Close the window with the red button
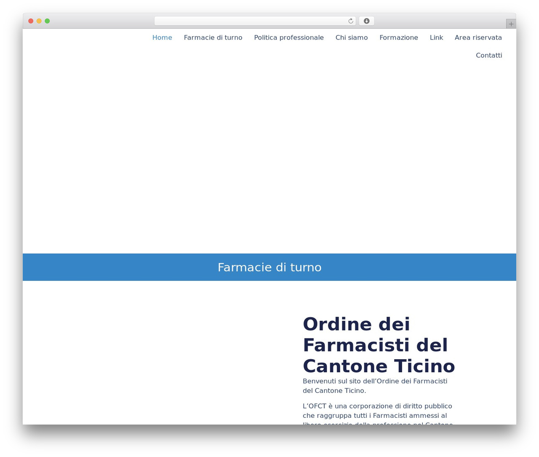 [x=31, y=21]
